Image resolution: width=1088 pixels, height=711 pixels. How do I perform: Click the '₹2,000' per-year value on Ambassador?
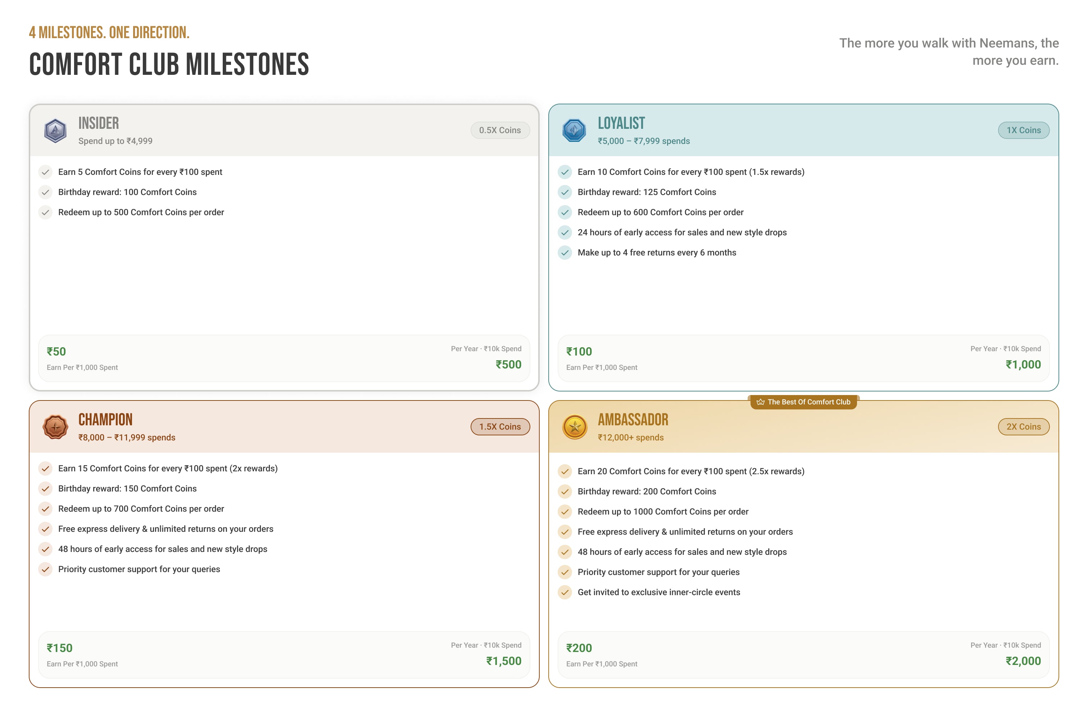click(x=1023, y=661)
